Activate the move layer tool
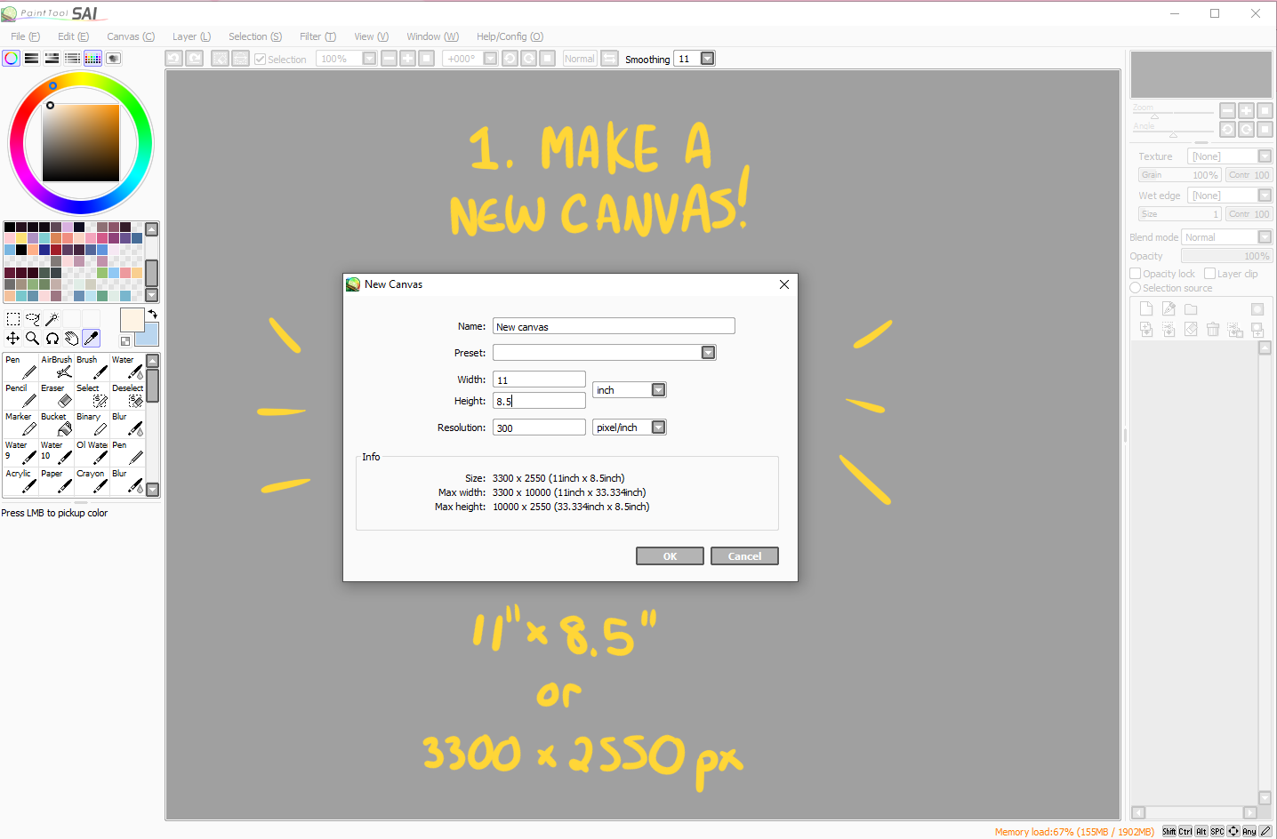 (12, 338)
